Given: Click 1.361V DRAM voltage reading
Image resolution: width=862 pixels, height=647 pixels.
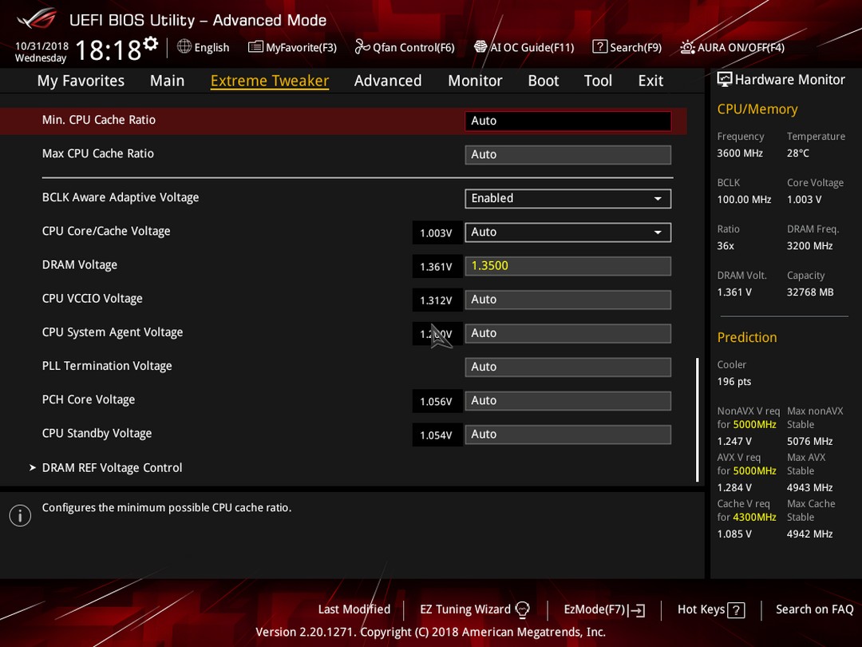Looking at the screenshot, I should point(436,267).
